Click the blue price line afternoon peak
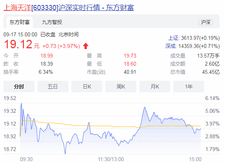 pyautogui.click(x=145, y=107)
